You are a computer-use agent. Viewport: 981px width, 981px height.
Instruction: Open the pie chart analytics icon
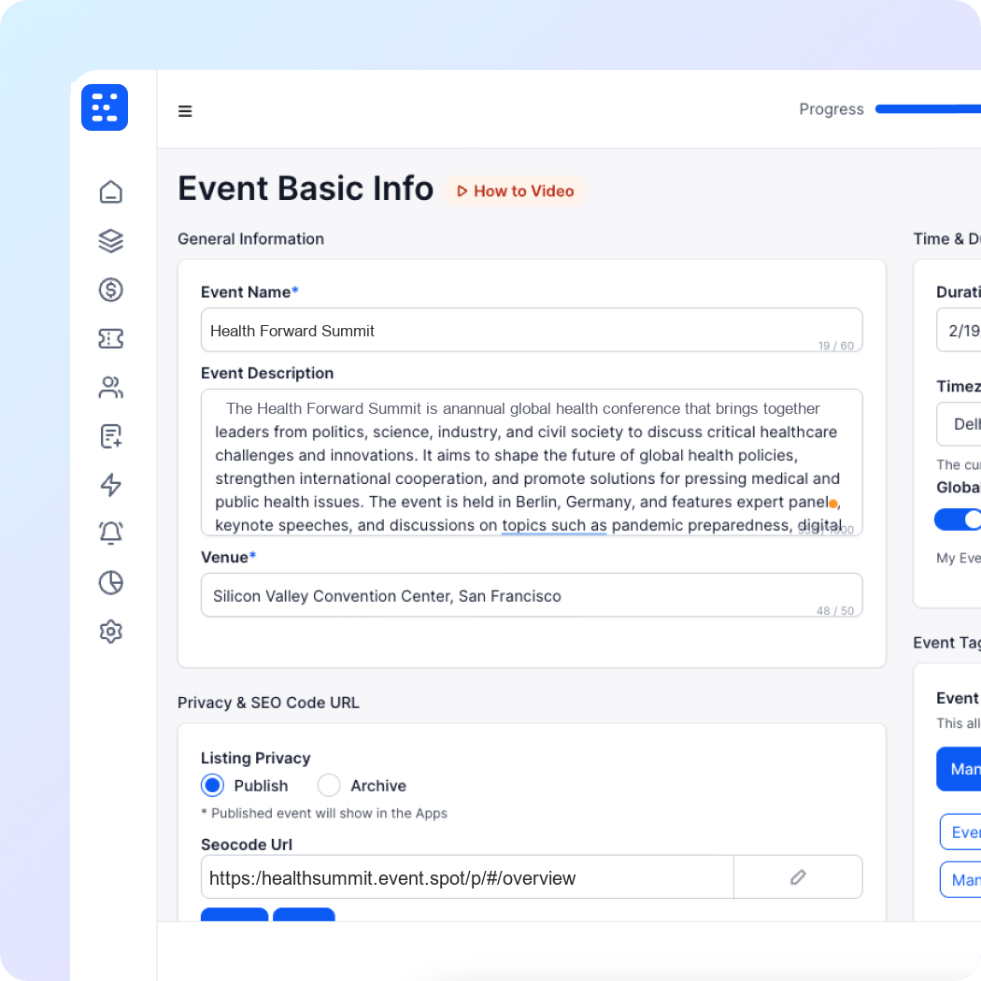111,582
